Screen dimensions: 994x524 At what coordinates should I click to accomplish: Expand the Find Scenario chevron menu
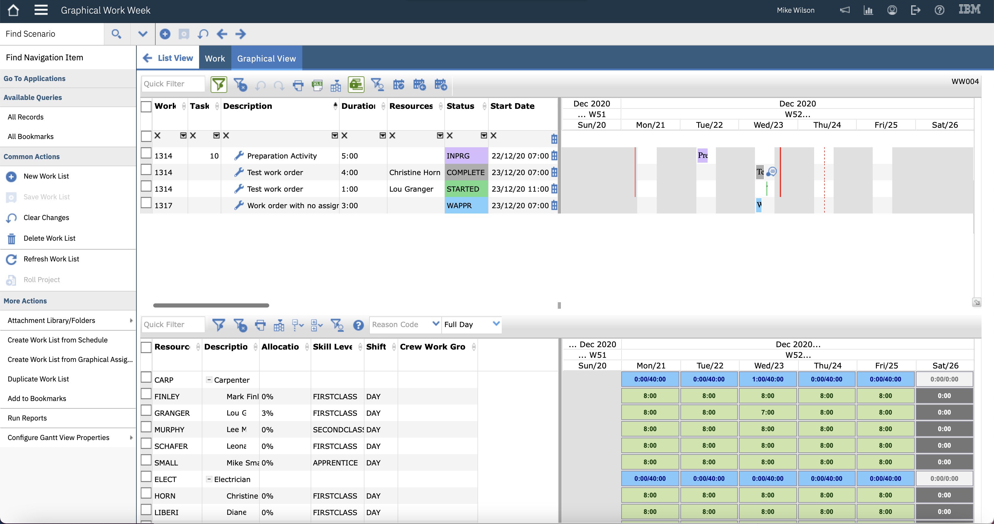tap(143, 34)
